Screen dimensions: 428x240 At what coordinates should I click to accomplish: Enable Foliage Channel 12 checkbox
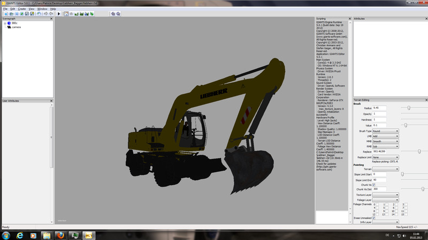click(x=377, y=215)
